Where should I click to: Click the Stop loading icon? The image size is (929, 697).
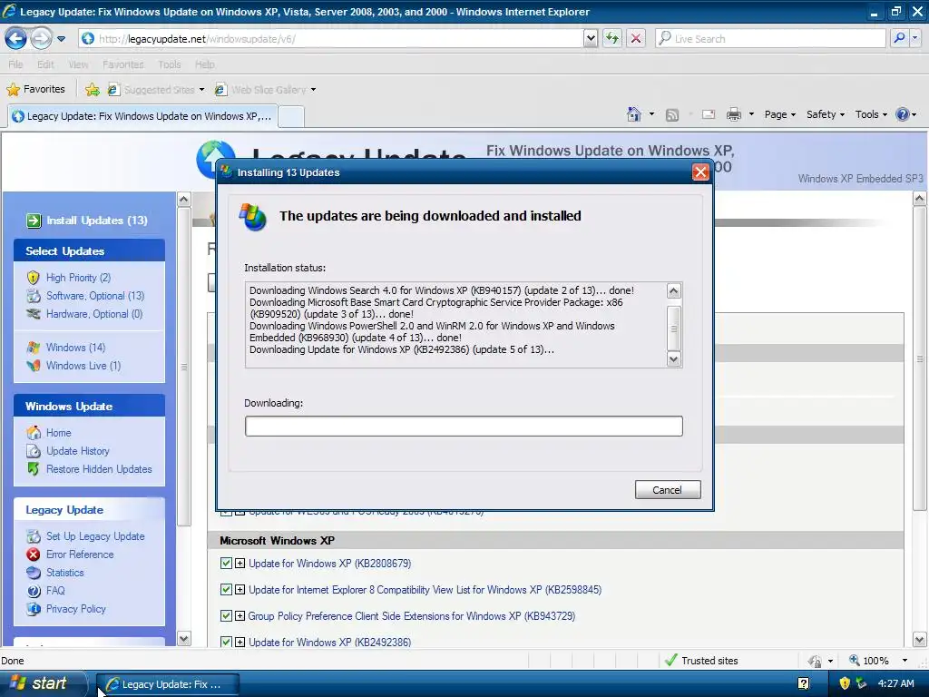coord(636,38)
